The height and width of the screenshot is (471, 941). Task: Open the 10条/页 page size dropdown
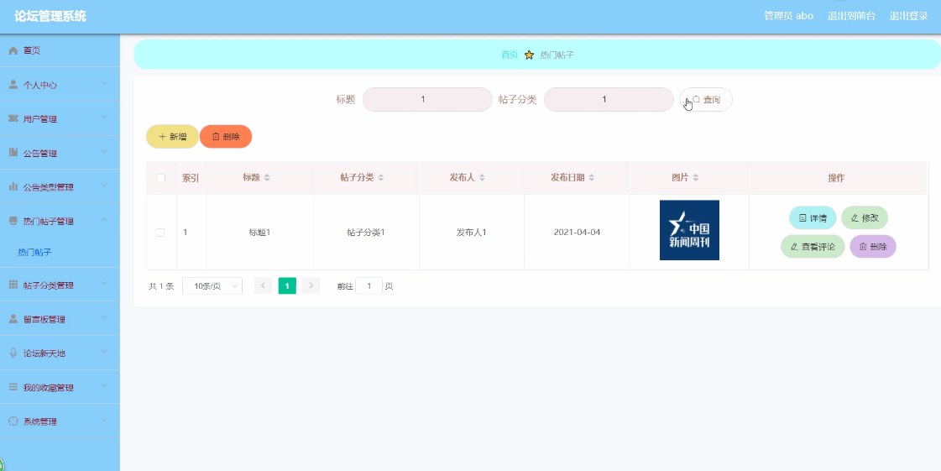[x=212, y=286]
